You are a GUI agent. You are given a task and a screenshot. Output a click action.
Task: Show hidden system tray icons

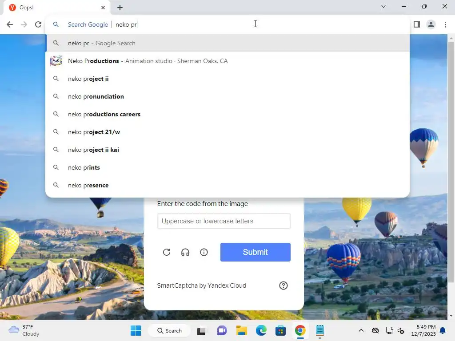click(361, 330)
